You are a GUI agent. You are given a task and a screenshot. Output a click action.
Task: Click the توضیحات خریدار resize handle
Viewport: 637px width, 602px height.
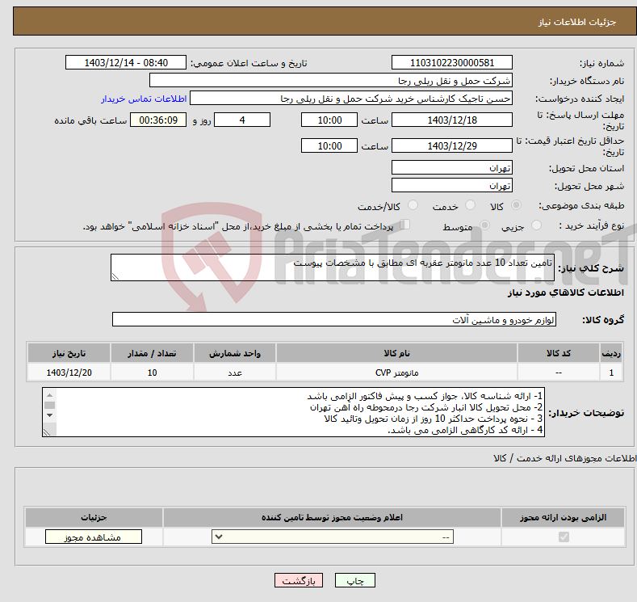click(x=47, y=432)
